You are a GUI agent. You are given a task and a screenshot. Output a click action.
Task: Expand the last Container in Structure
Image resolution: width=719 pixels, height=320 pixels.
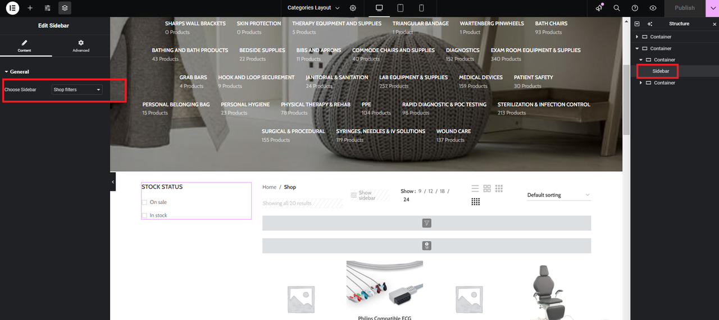point(641,83)
